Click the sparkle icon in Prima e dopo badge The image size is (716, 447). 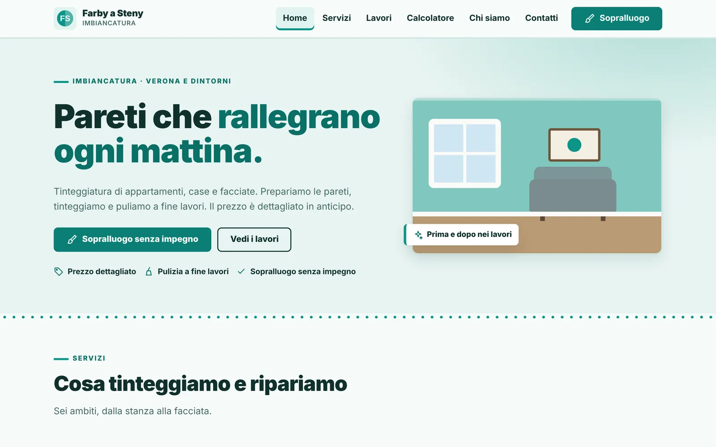pos(418,235)
